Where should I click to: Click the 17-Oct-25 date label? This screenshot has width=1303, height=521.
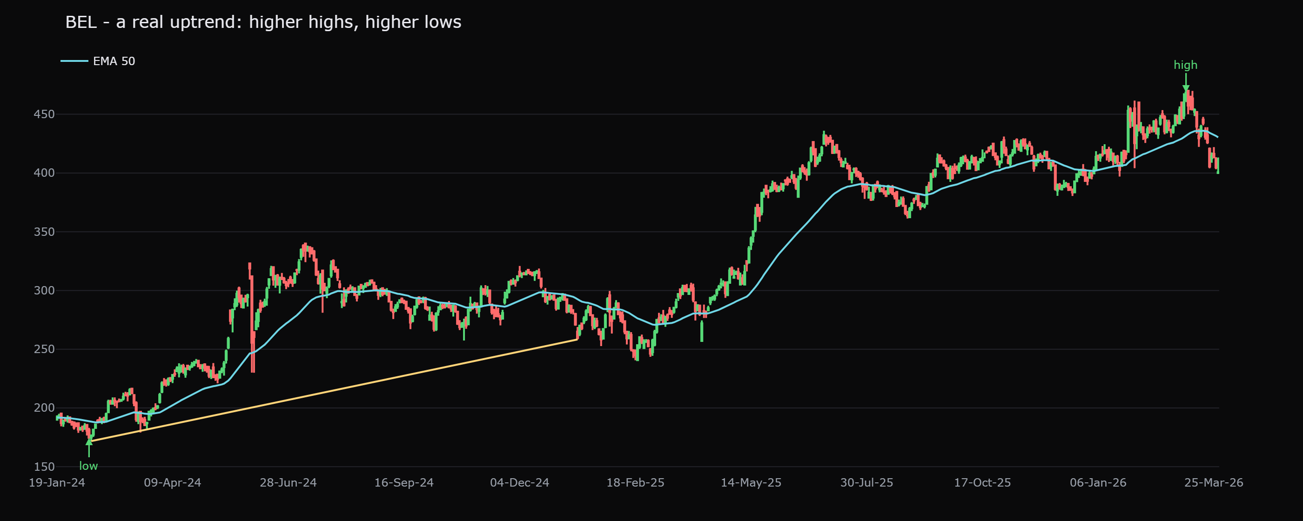click(x=982, y=482)
